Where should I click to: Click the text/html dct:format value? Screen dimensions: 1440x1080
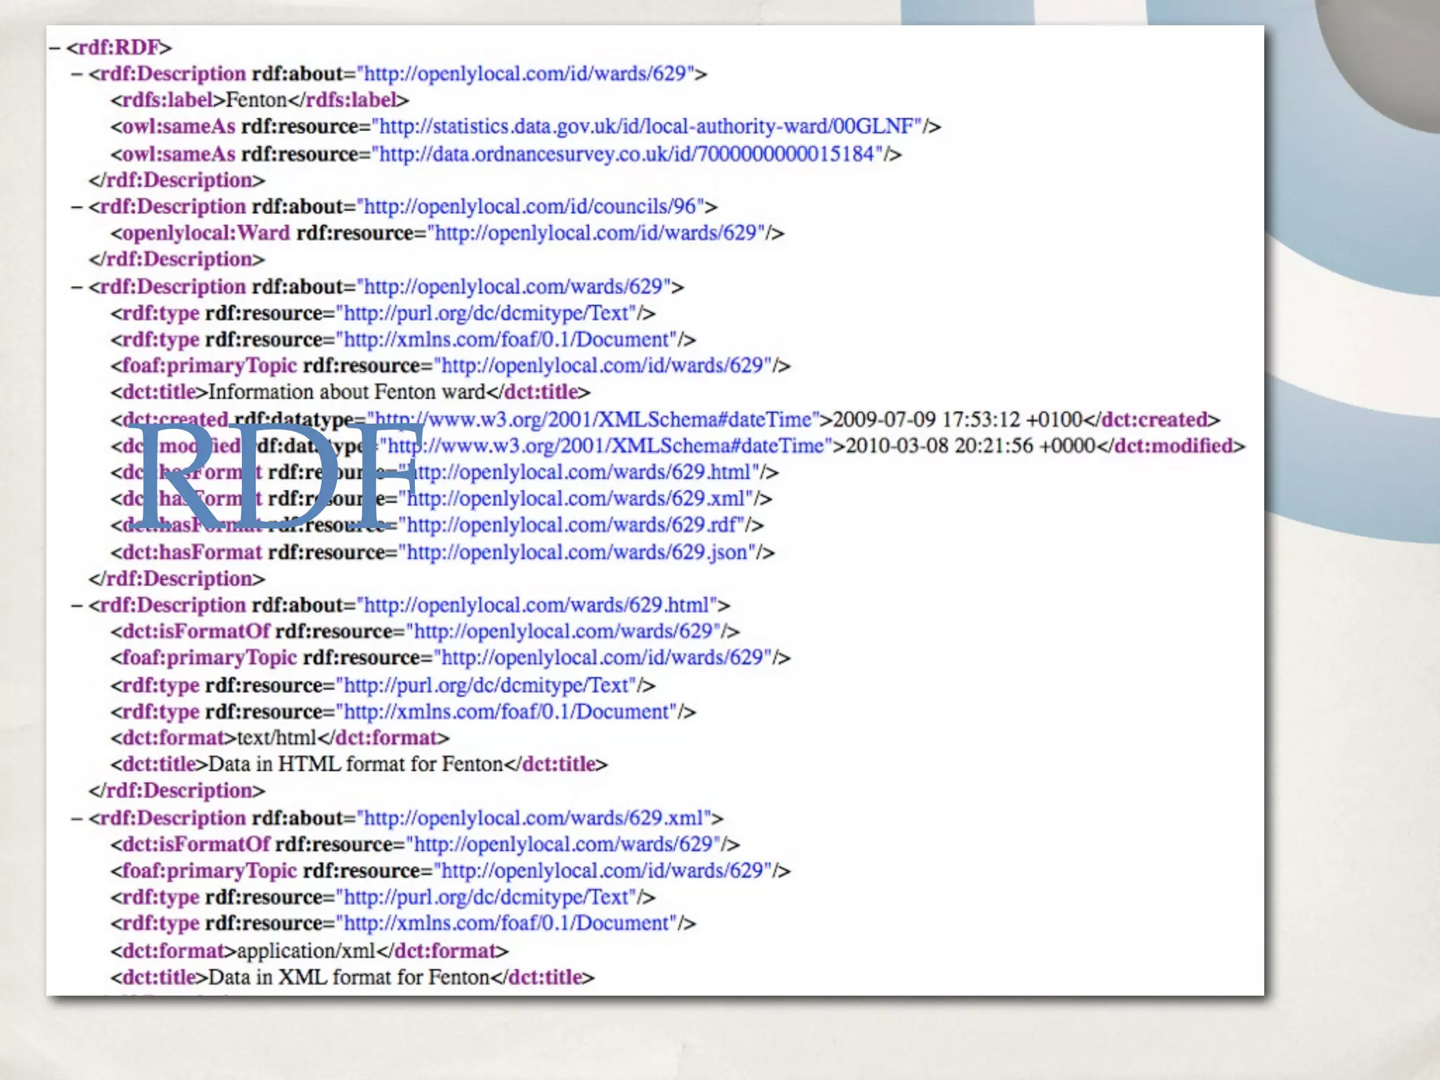pyautogui.click(x=276, y=738)
